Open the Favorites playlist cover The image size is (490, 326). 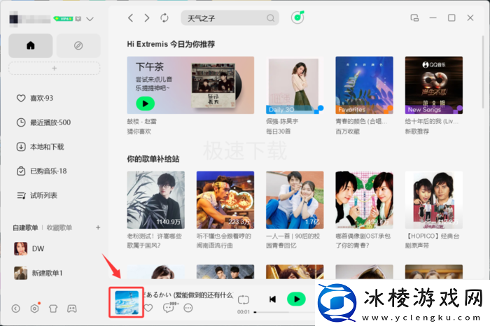click(x=365, y=85)
